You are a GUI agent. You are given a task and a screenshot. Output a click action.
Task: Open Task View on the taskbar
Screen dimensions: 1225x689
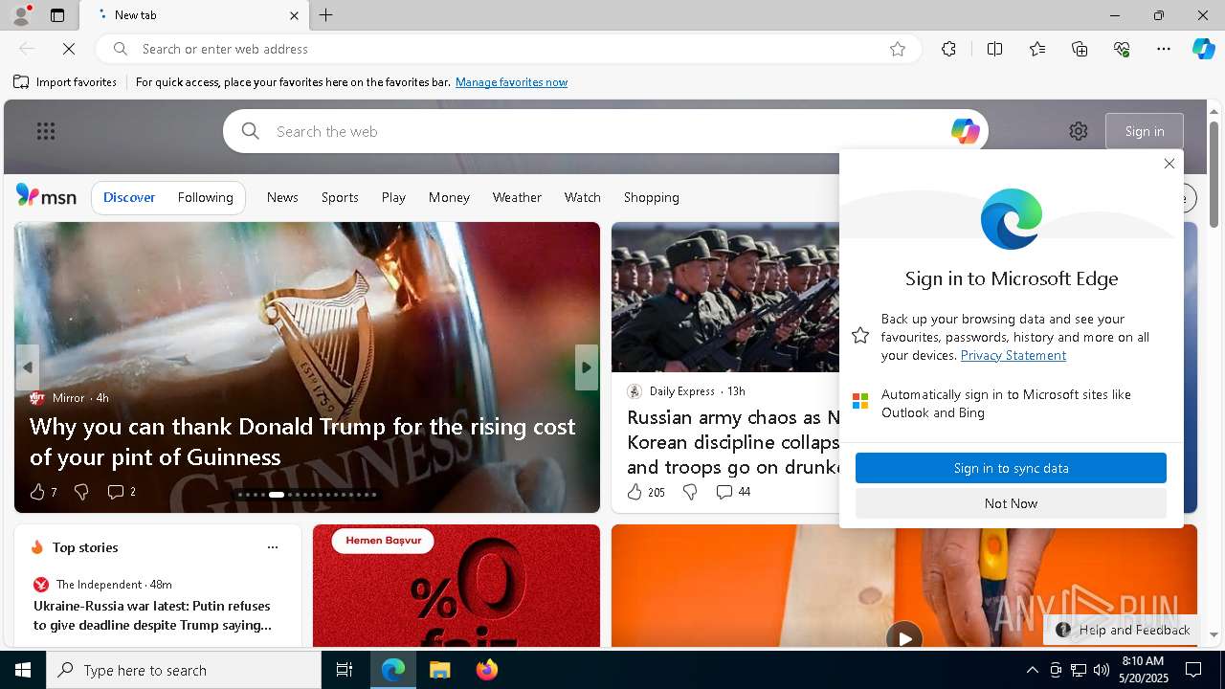click(345, 670)
